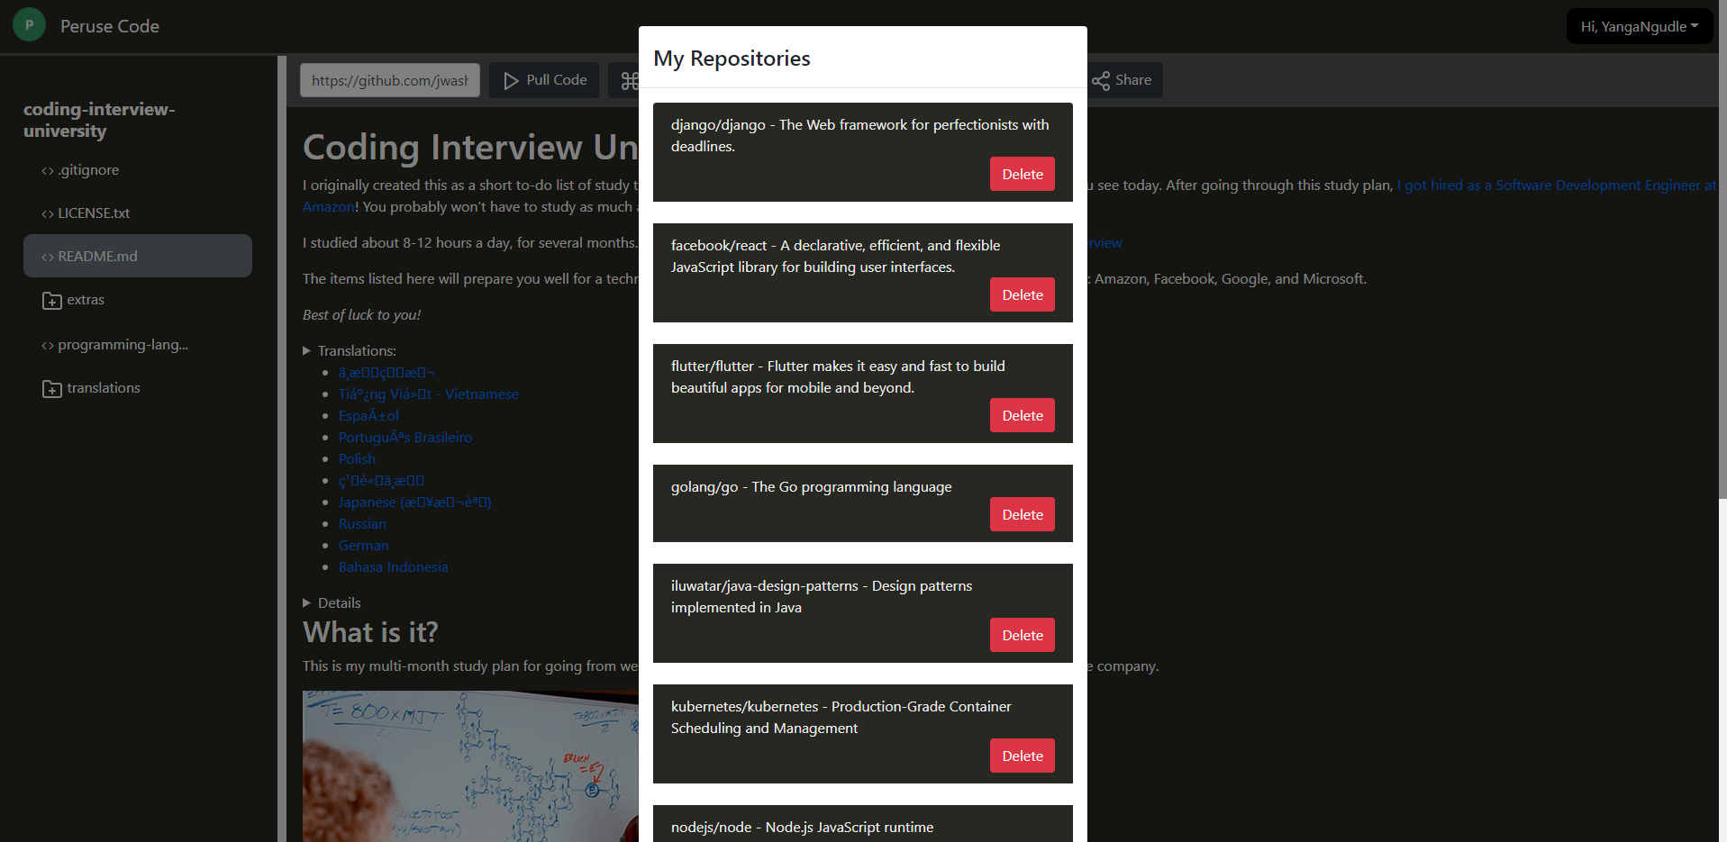Click the translations folder icon
The image size is (1727, 842).
pyautogui.click(x=52, y=388)
